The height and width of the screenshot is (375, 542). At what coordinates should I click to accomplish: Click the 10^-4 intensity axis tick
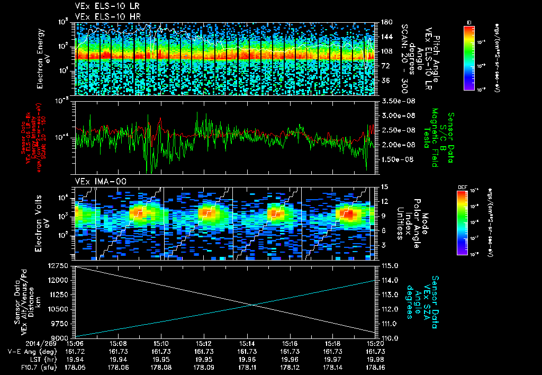click(62, 138)
